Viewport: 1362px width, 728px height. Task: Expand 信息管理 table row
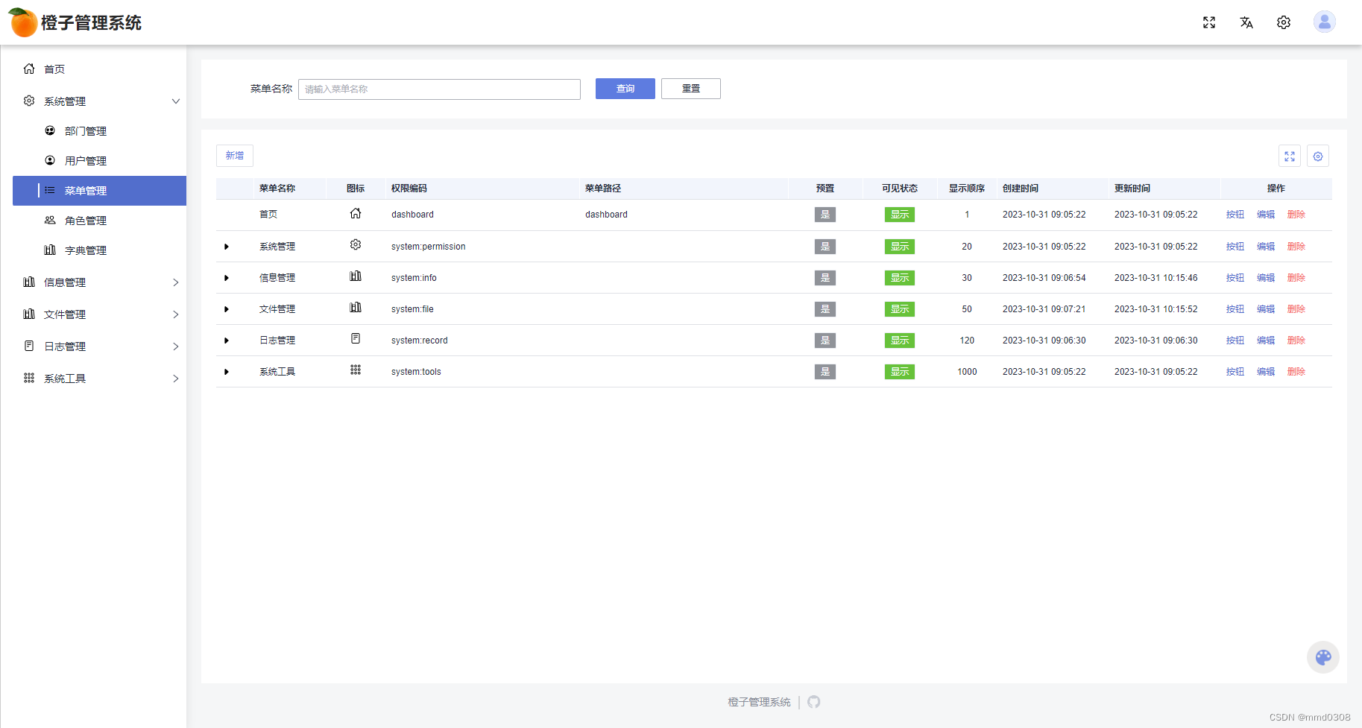(x=227, y=278)
